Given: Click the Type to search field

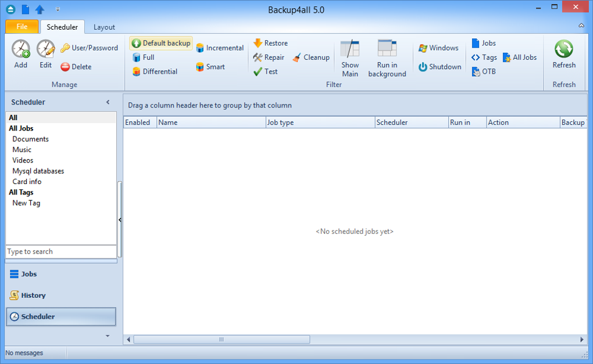Looking at the screenshot, I should pos(61,251).
